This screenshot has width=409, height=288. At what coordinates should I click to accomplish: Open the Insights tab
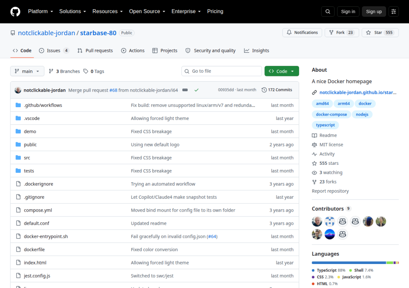[256, 51]
